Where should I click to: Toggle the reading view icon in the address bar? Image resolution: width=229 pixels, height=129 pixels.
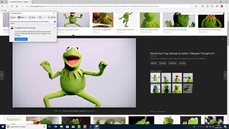192,6
